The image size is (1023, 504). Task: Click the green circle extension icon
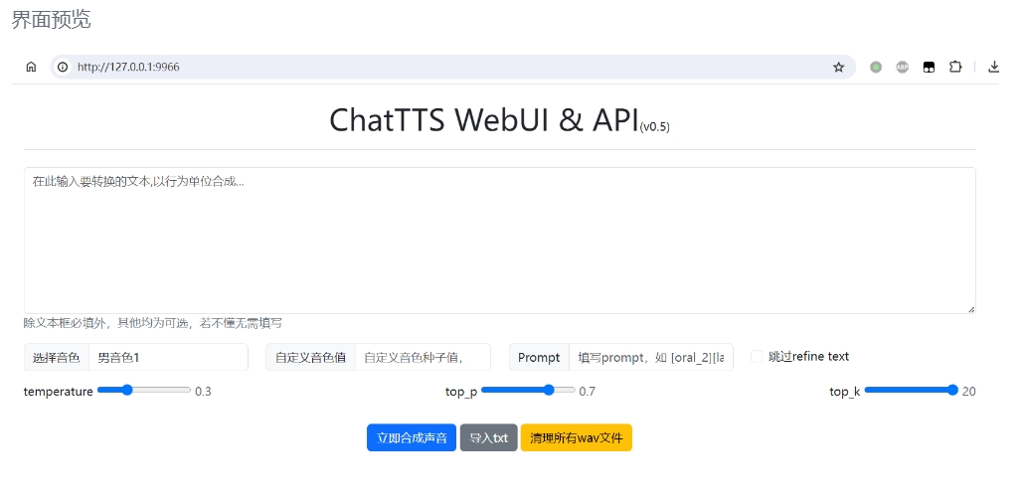coord(876,68)
